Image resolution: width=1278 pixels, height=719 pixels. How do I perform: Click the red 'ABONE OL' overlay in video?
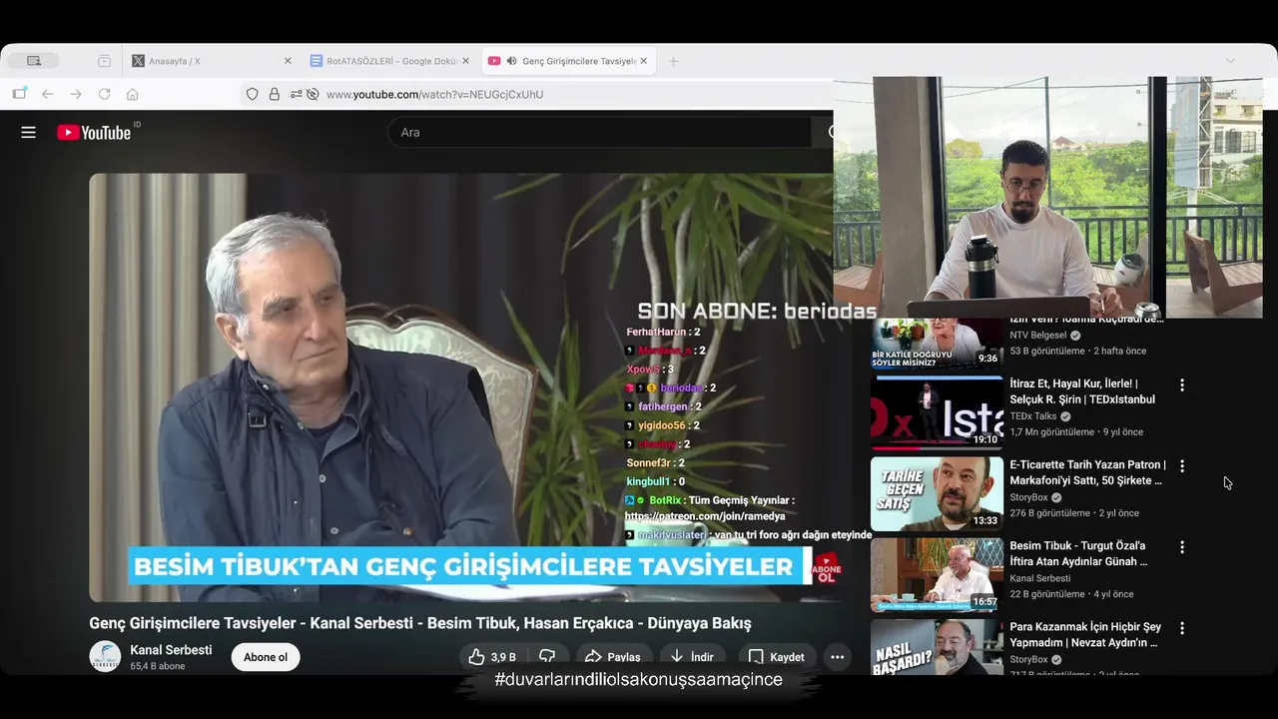[x=826, y=569]
